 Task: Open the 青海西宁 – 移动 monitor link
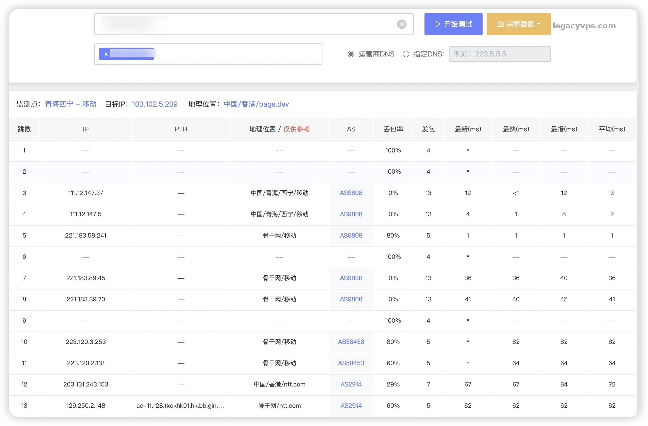71,104
